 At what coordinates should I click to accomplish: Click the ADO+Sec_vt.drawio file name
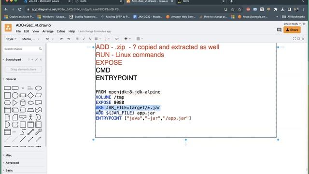(x=33, y=25)
